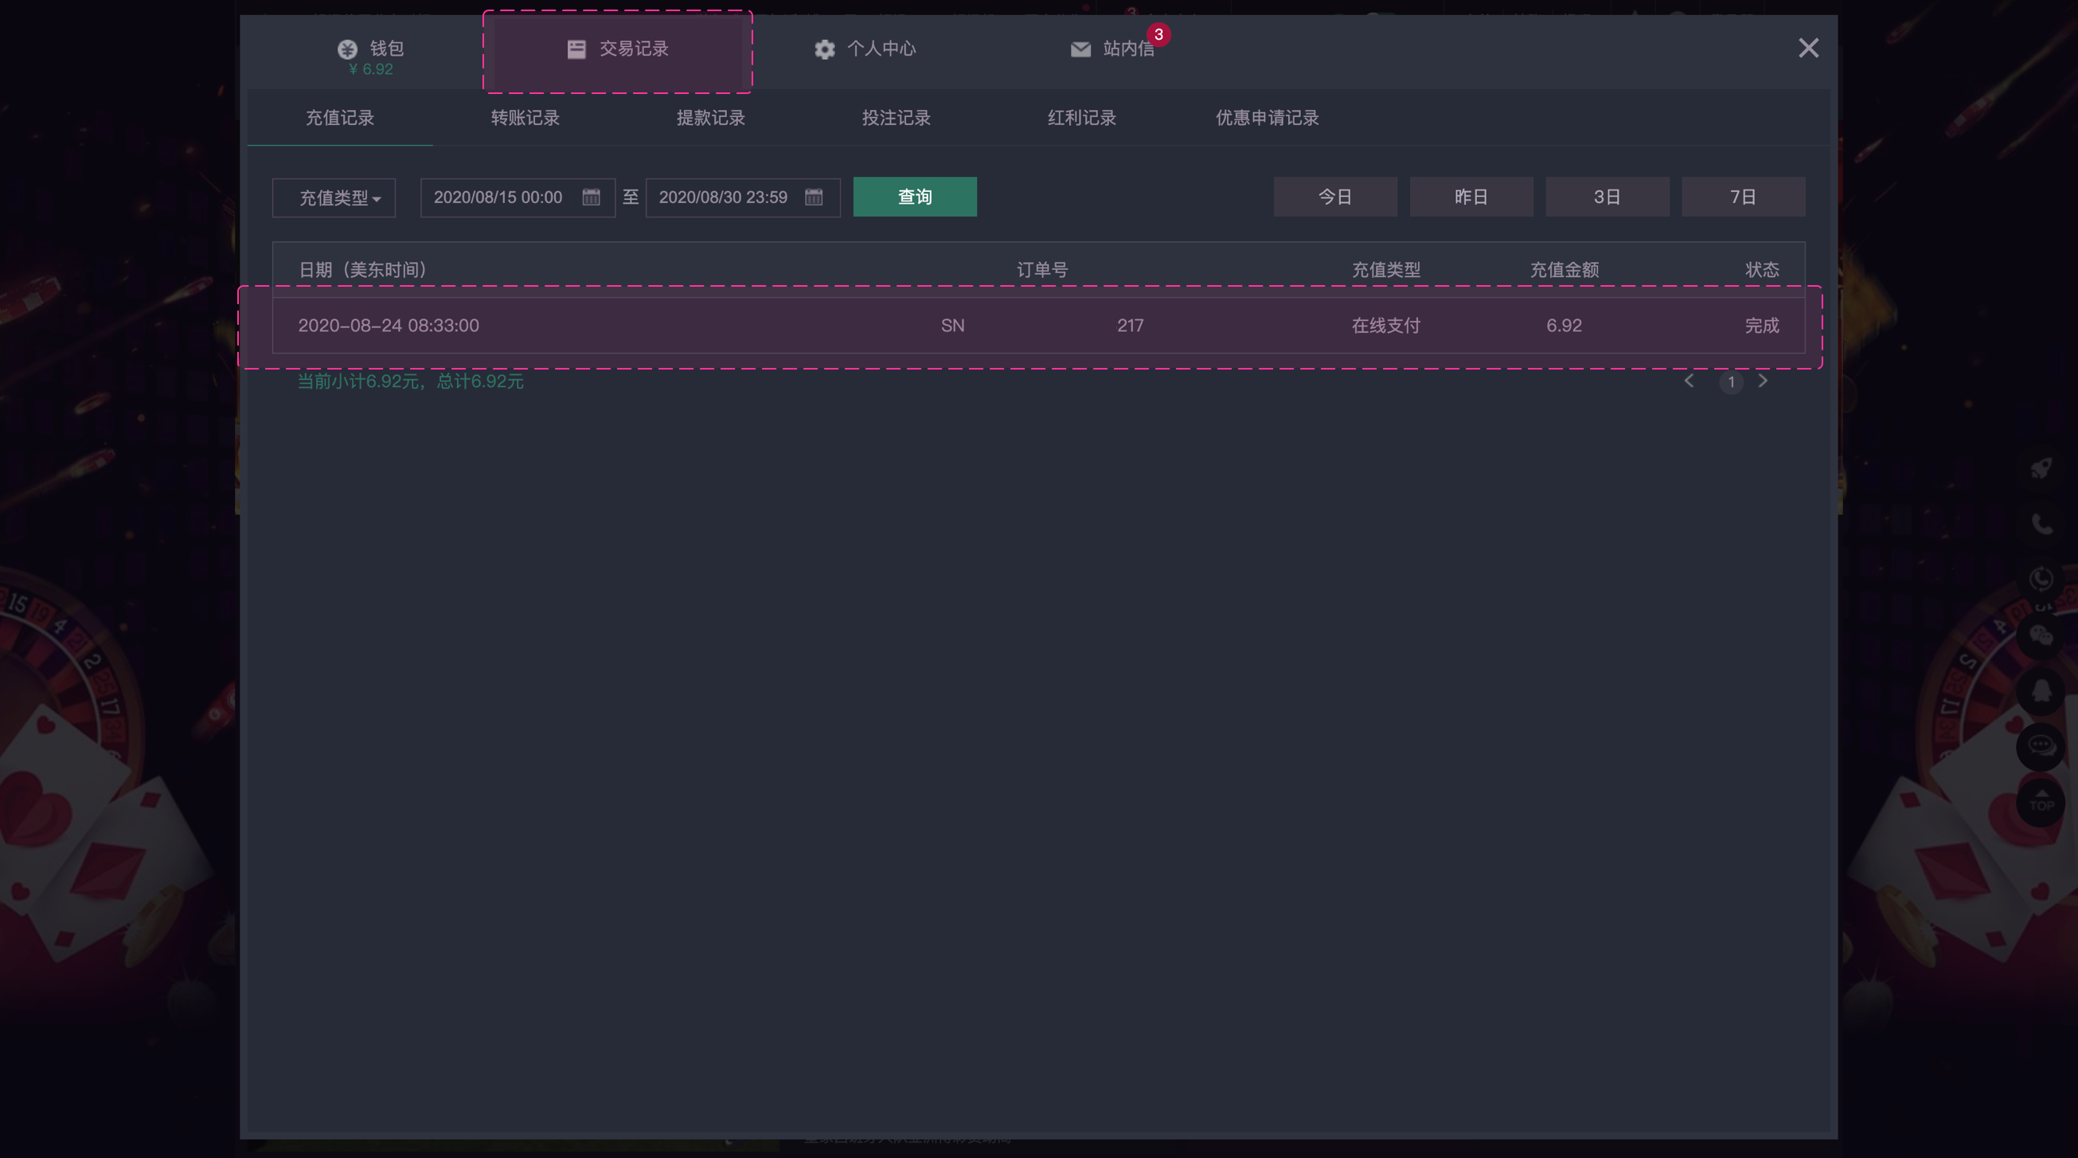Select the 今日 quick filter
2078x1158 pixels.
click(1335, 197)
